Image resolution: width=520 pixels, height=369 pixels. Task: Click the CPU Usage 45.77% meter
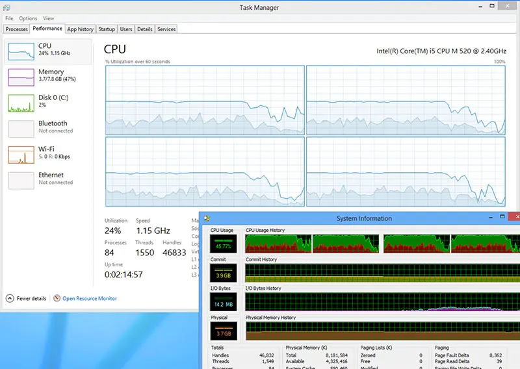pyautogui.click(x=223, y=244)
